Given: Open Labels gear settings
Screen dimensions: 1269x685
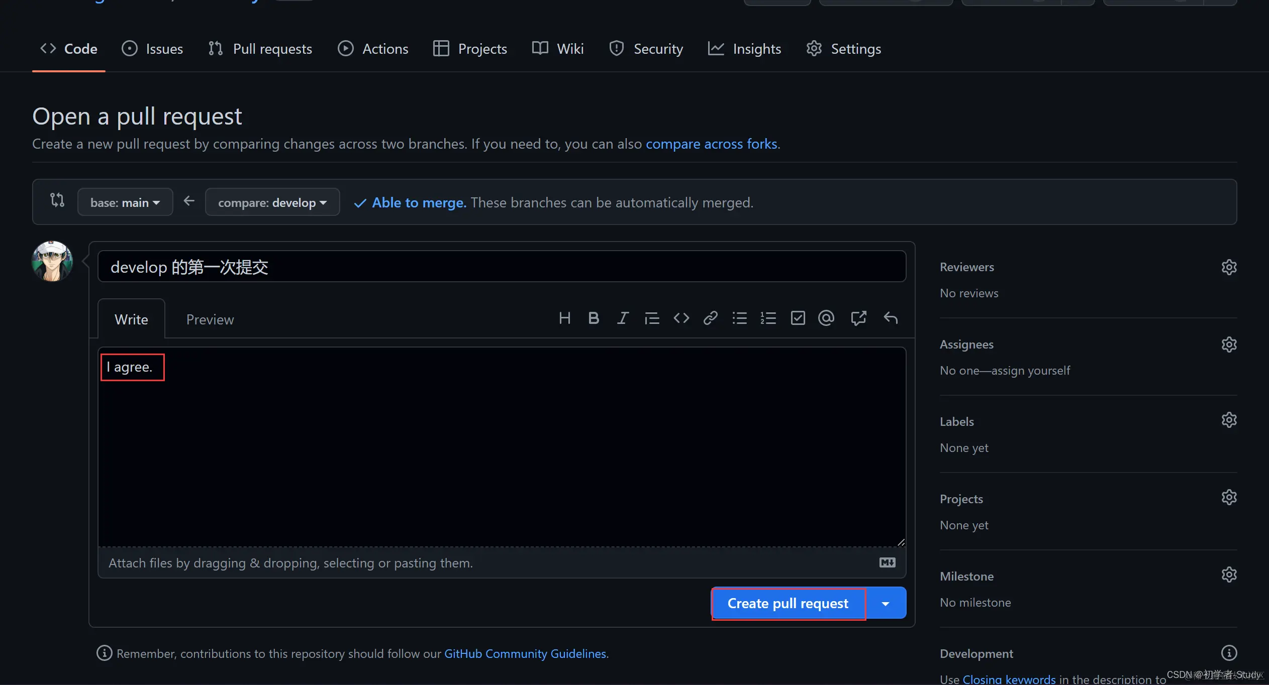Looking at the screenshot, I should point(1229,420).
